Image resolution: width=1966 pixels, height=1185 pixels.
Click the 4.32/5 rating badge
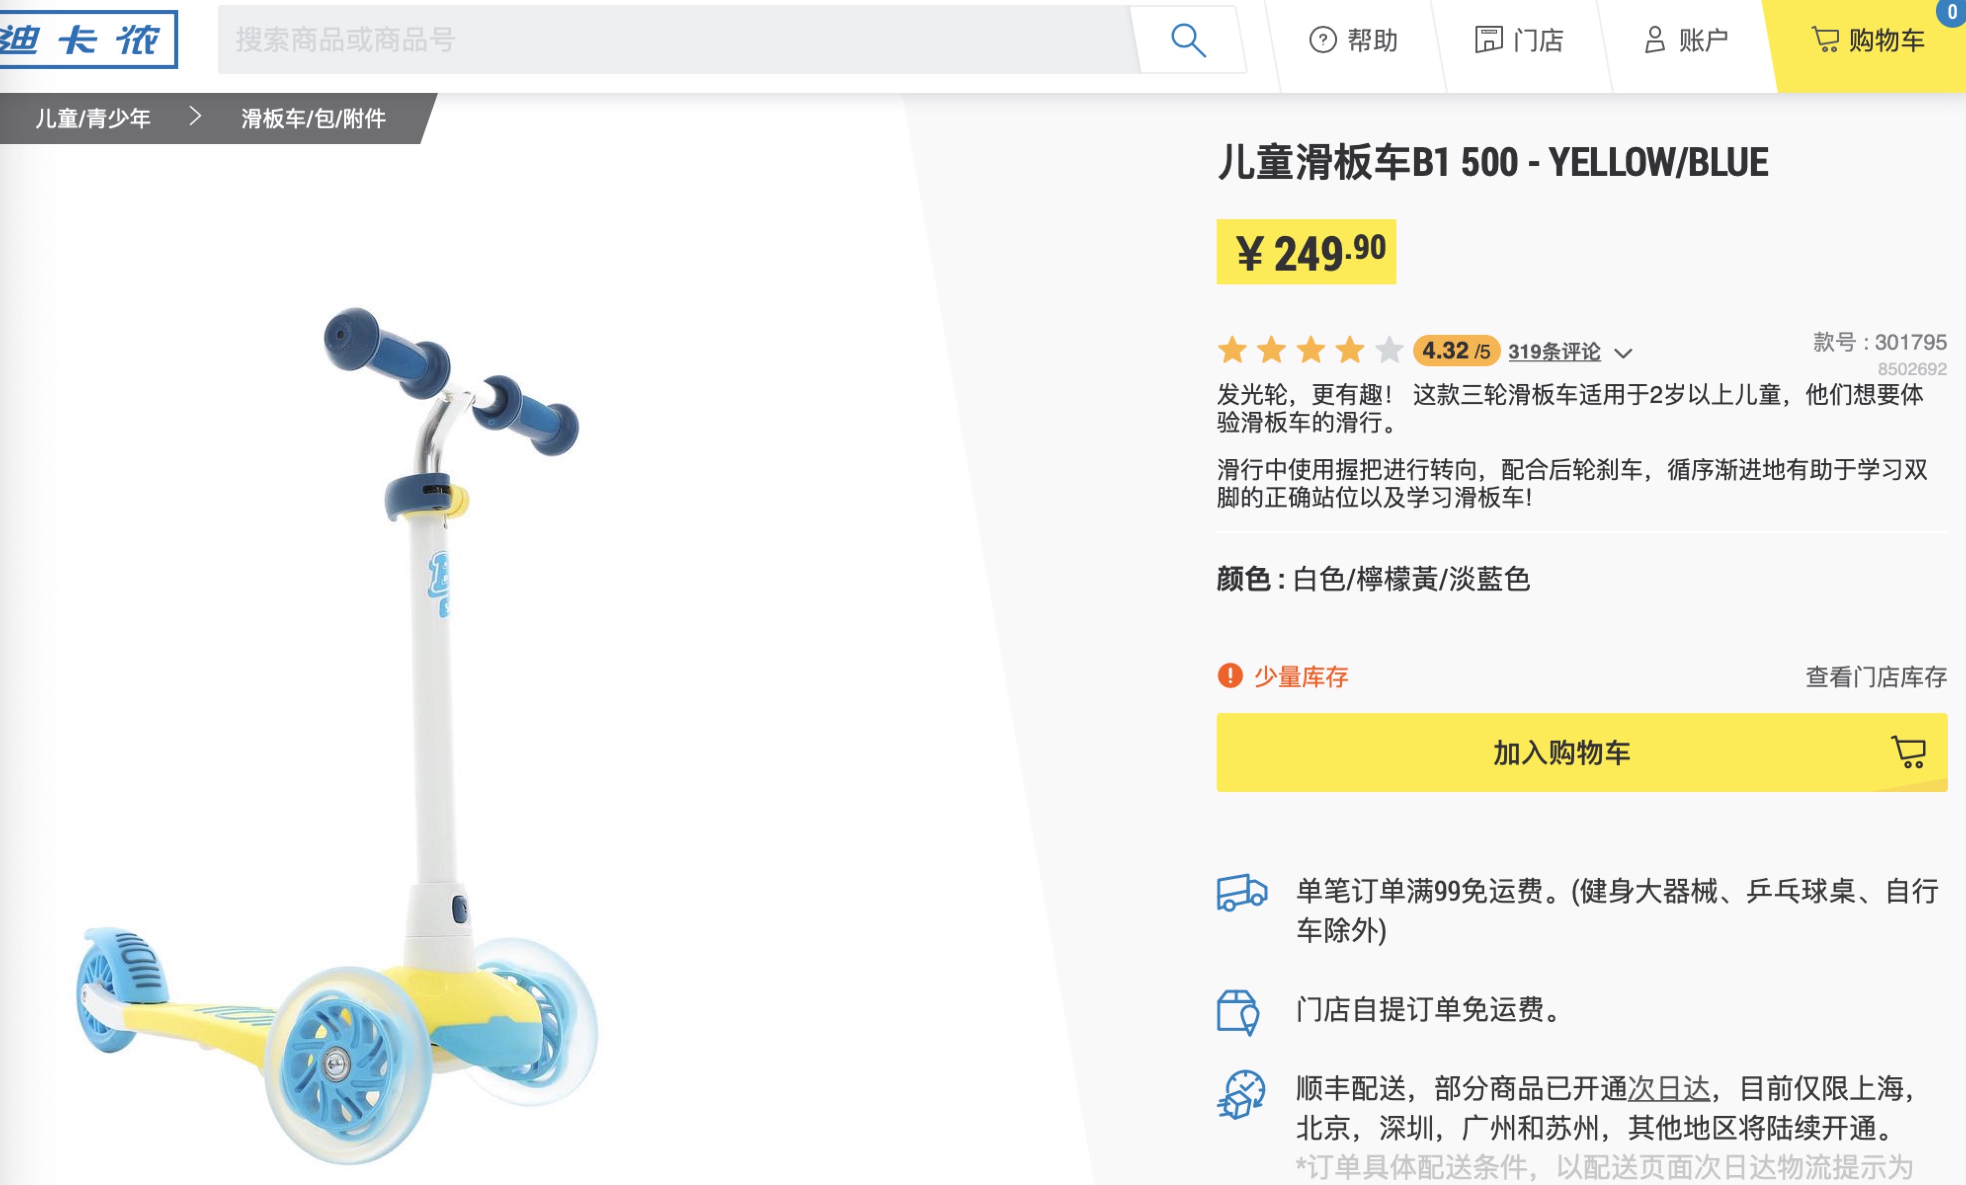click(1456, 351)
